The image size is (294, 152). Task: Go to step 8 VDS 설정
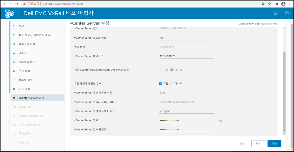[x=37, y=89]
